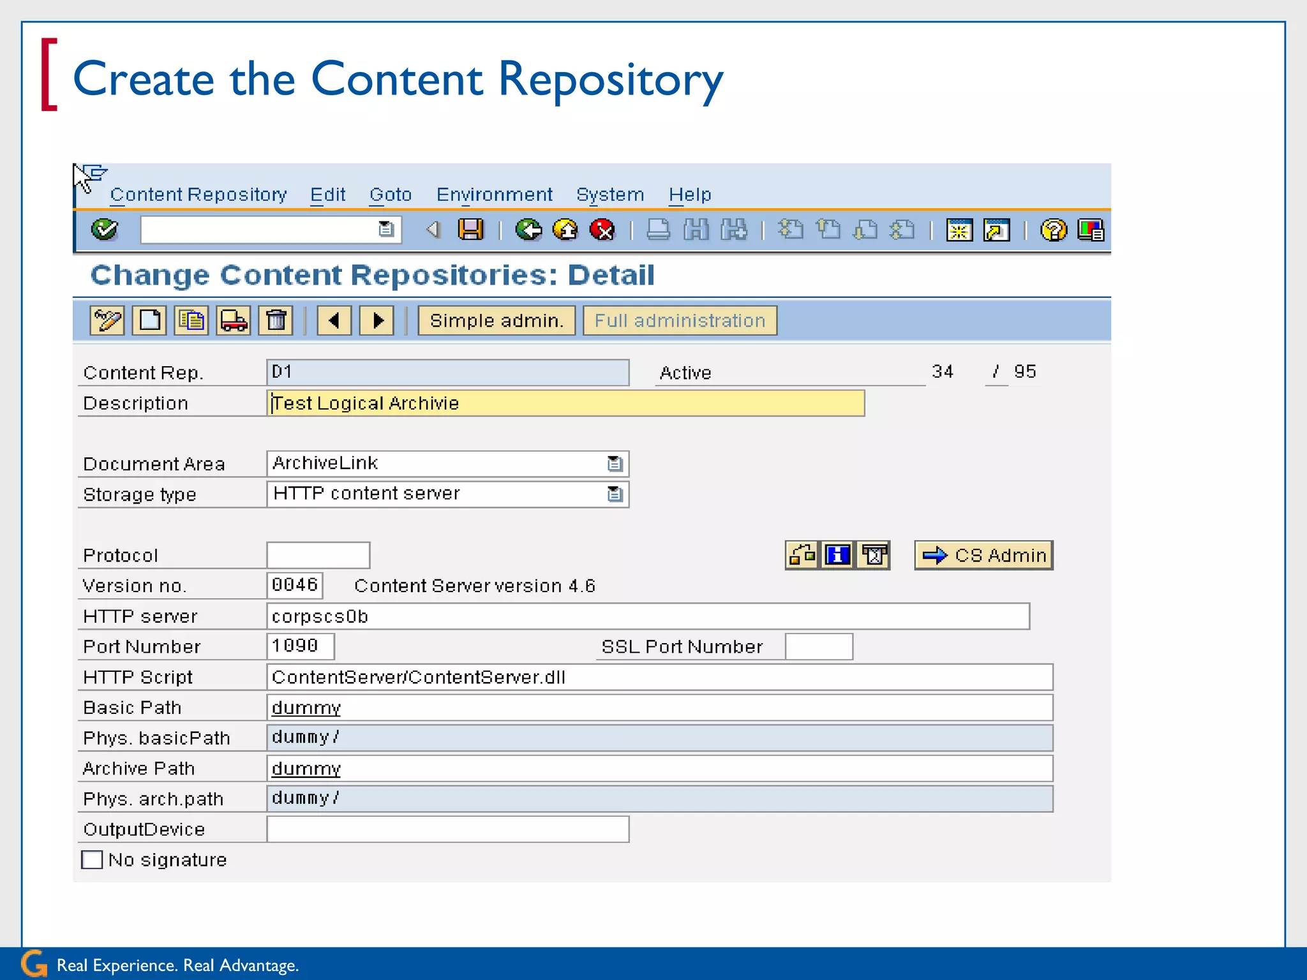Image resolution: width=1307 pixels, height=980 pixels.
Task: Open the Help menu
Action: [690, 195]
